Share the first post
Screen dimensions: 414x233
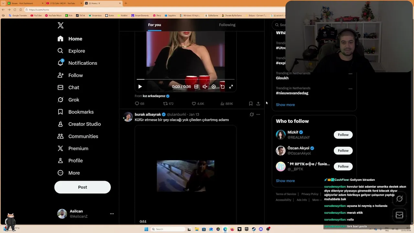tap(258, 104)
